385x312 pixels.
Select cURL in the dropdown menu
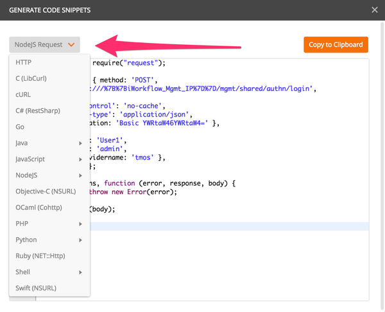click(23, 94)
